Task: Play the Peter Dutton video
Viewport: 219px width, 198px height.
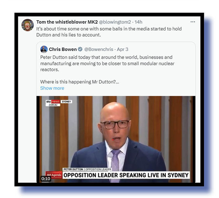Action: [x=116, y=139]
